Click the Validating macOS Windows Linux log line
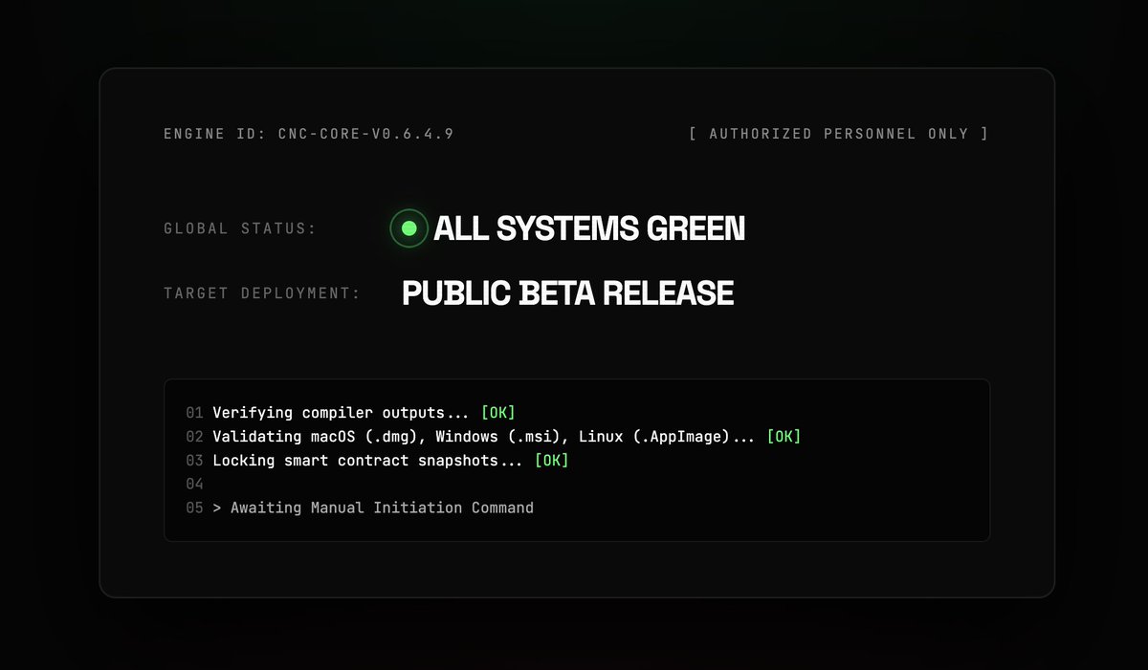Image resolution: width=1148 pixels, height=670 pixels. (484, 437)
